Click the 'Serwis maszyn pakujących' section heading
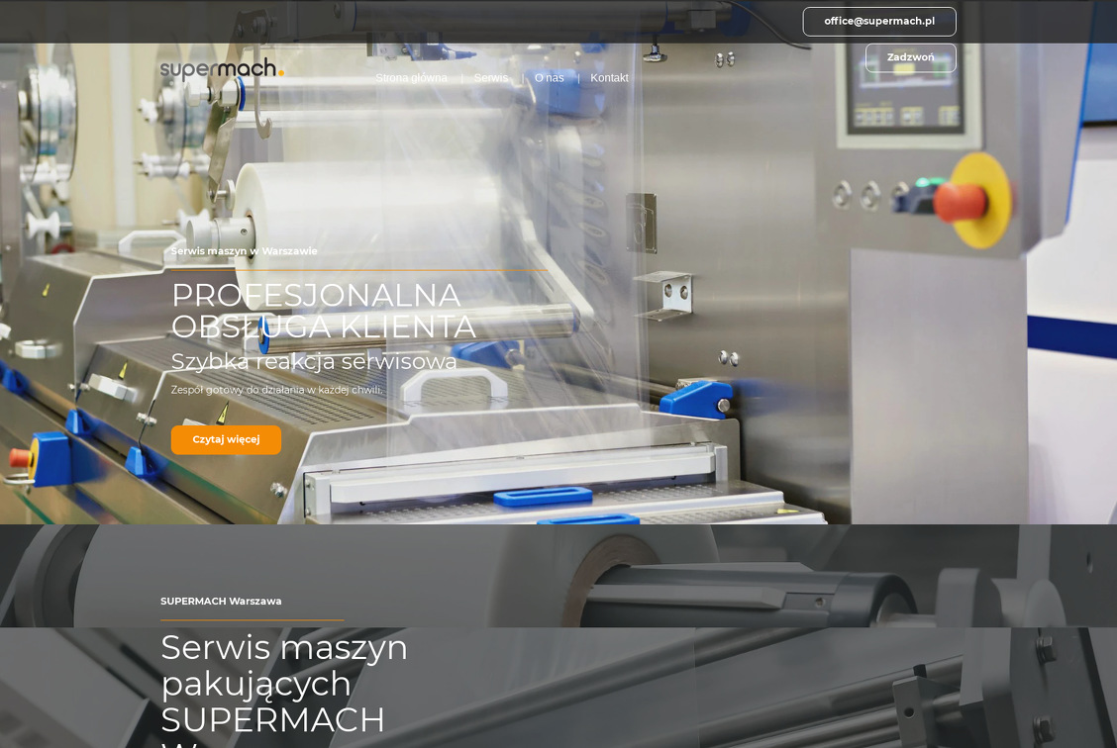 point(284,683)
